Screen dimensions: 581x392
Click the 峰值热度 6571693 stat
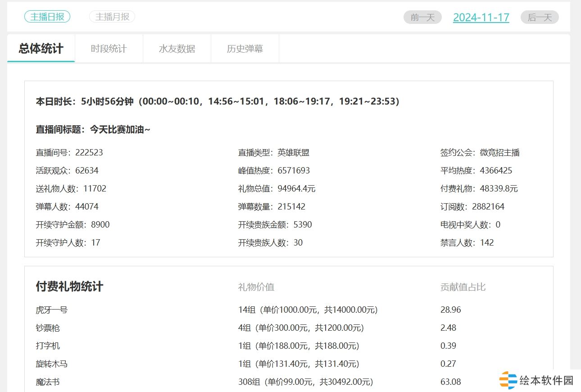274,171
